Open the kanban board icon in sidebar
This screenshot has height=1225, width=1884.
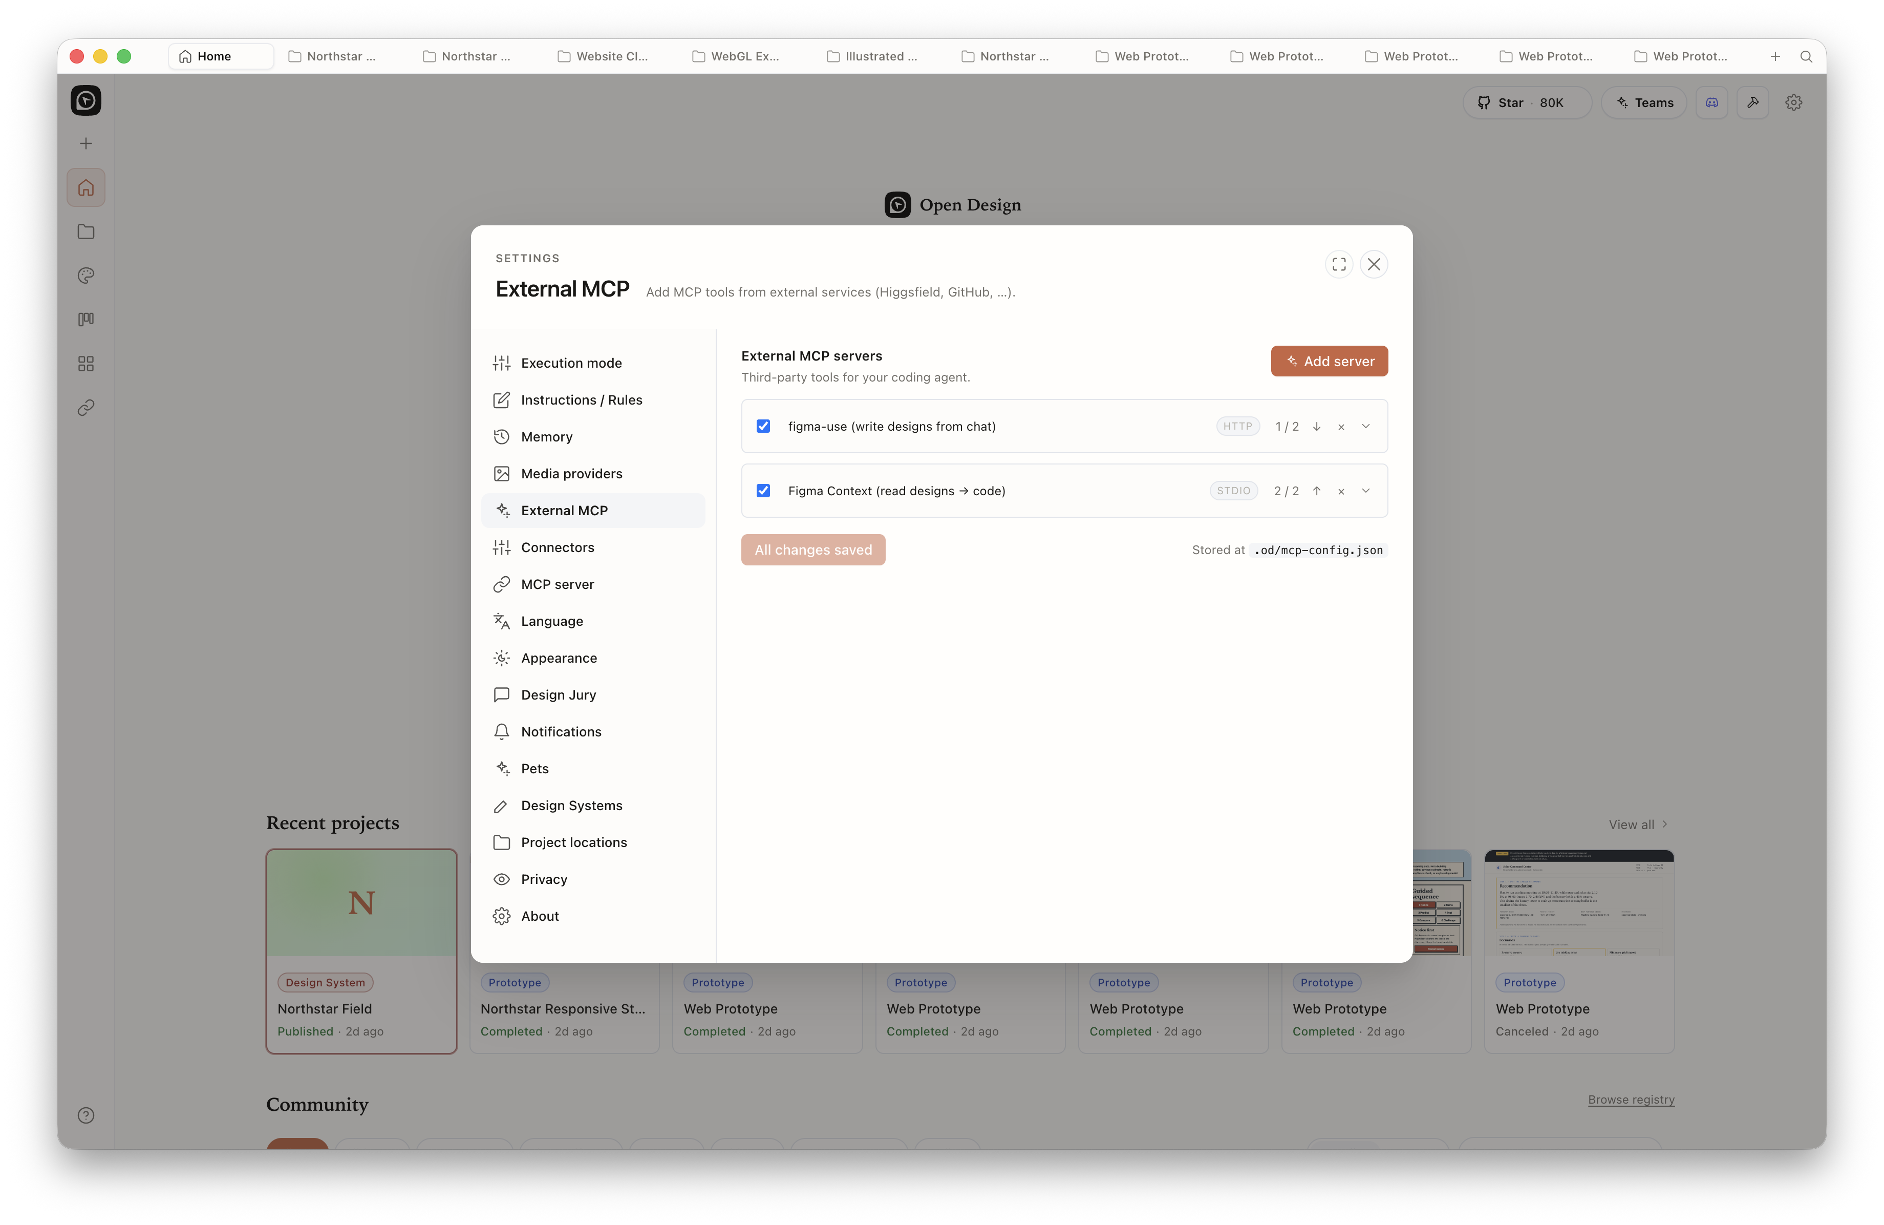(85, 319)
